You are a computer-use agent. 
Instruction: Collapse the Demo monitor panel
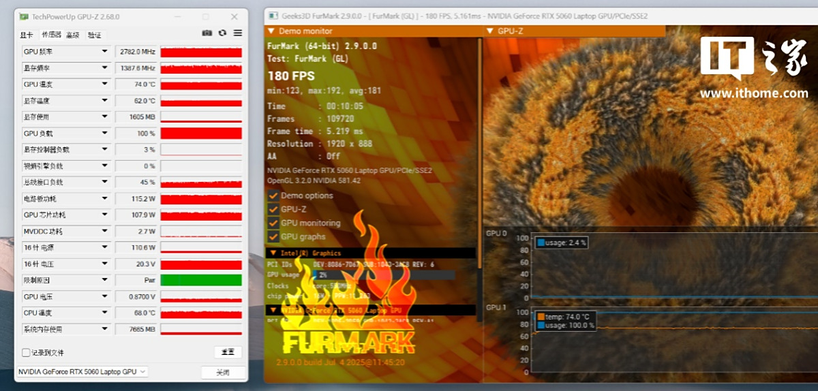[x=271, y=31]
